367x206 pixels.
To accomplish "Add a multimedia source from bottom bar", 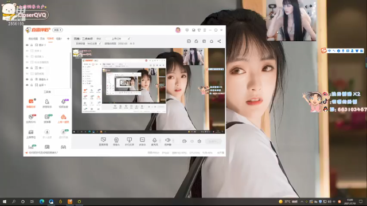I will point(142,141).
